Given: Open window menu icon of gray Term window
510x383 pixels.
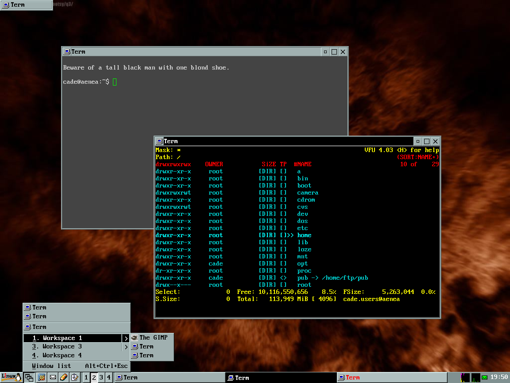Looking at the screenshot, I should (x=67, y=52).
